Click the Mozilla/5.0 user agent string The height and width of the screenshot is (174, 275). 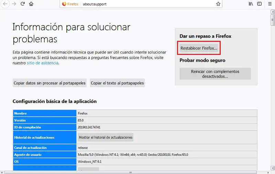pos(133,155)
